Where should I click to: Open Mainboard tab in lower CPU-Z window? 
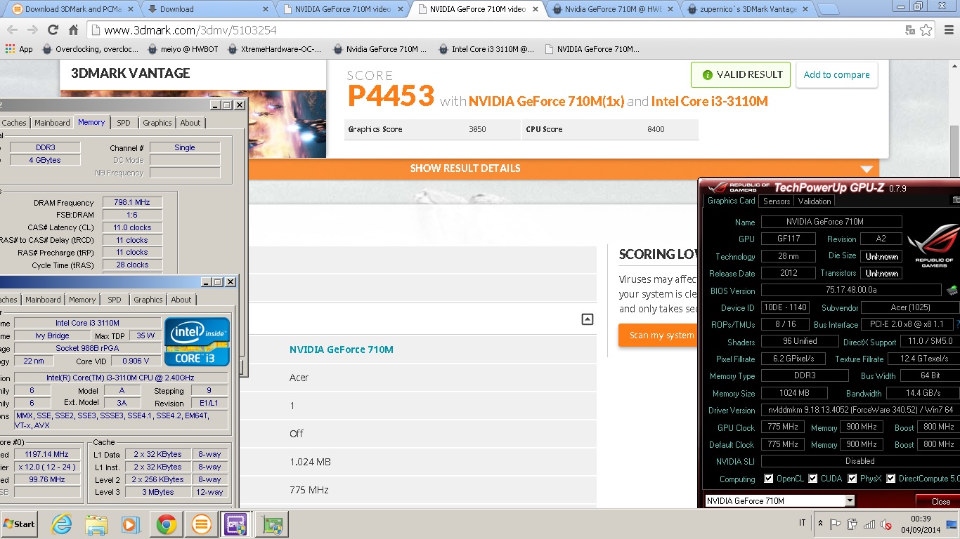(43, 300)
